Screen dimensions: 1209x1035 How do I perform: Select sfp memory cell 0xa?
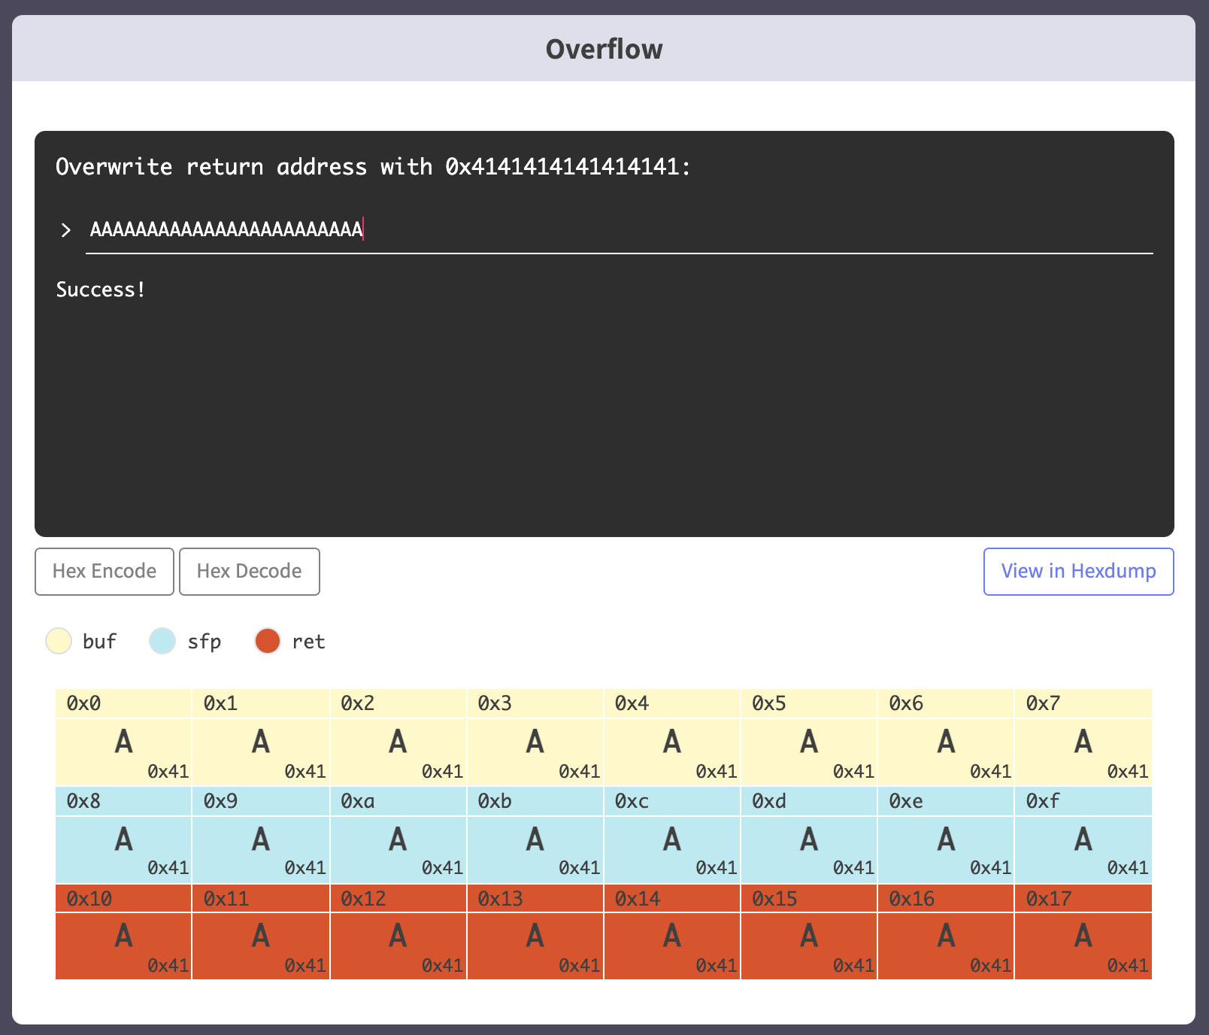tap(398, 835)
